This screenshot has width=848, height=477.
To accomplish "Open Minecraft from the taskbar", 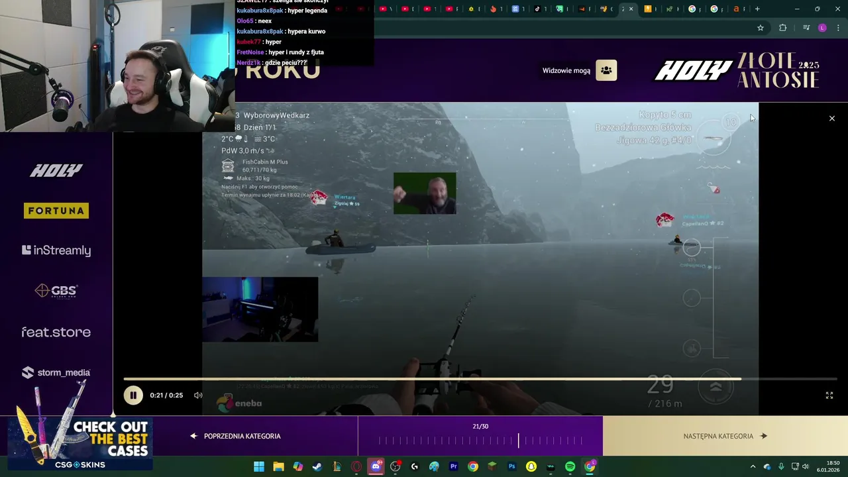I will point(492,466).
